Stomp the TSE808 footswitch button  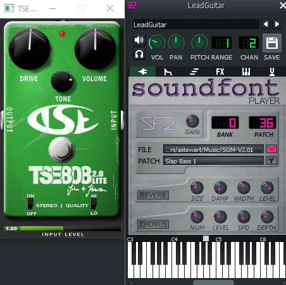click(61, 149)
